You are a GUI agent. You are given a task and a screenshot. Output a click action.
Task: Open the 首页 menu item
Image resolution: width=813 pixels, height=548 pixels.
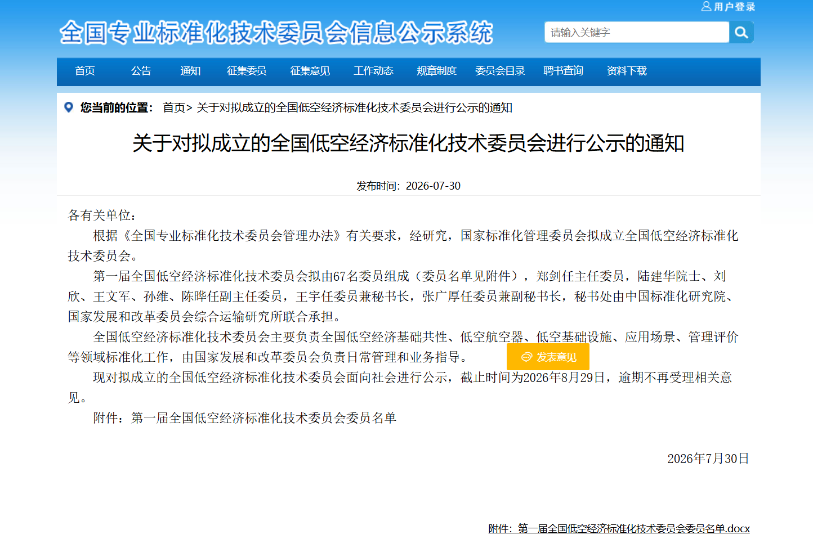(x=85, y=71)
